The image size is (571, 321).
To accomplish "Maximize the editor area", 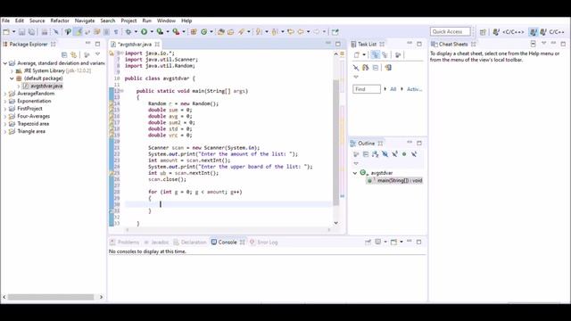I will (338, 44).
